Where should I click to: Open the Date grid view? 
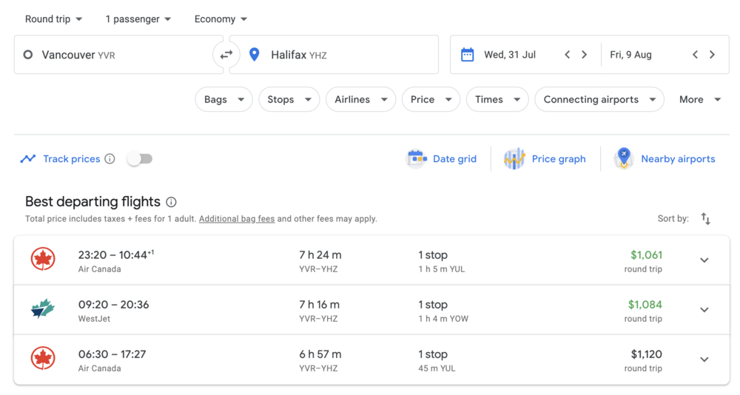click(442, 159)
